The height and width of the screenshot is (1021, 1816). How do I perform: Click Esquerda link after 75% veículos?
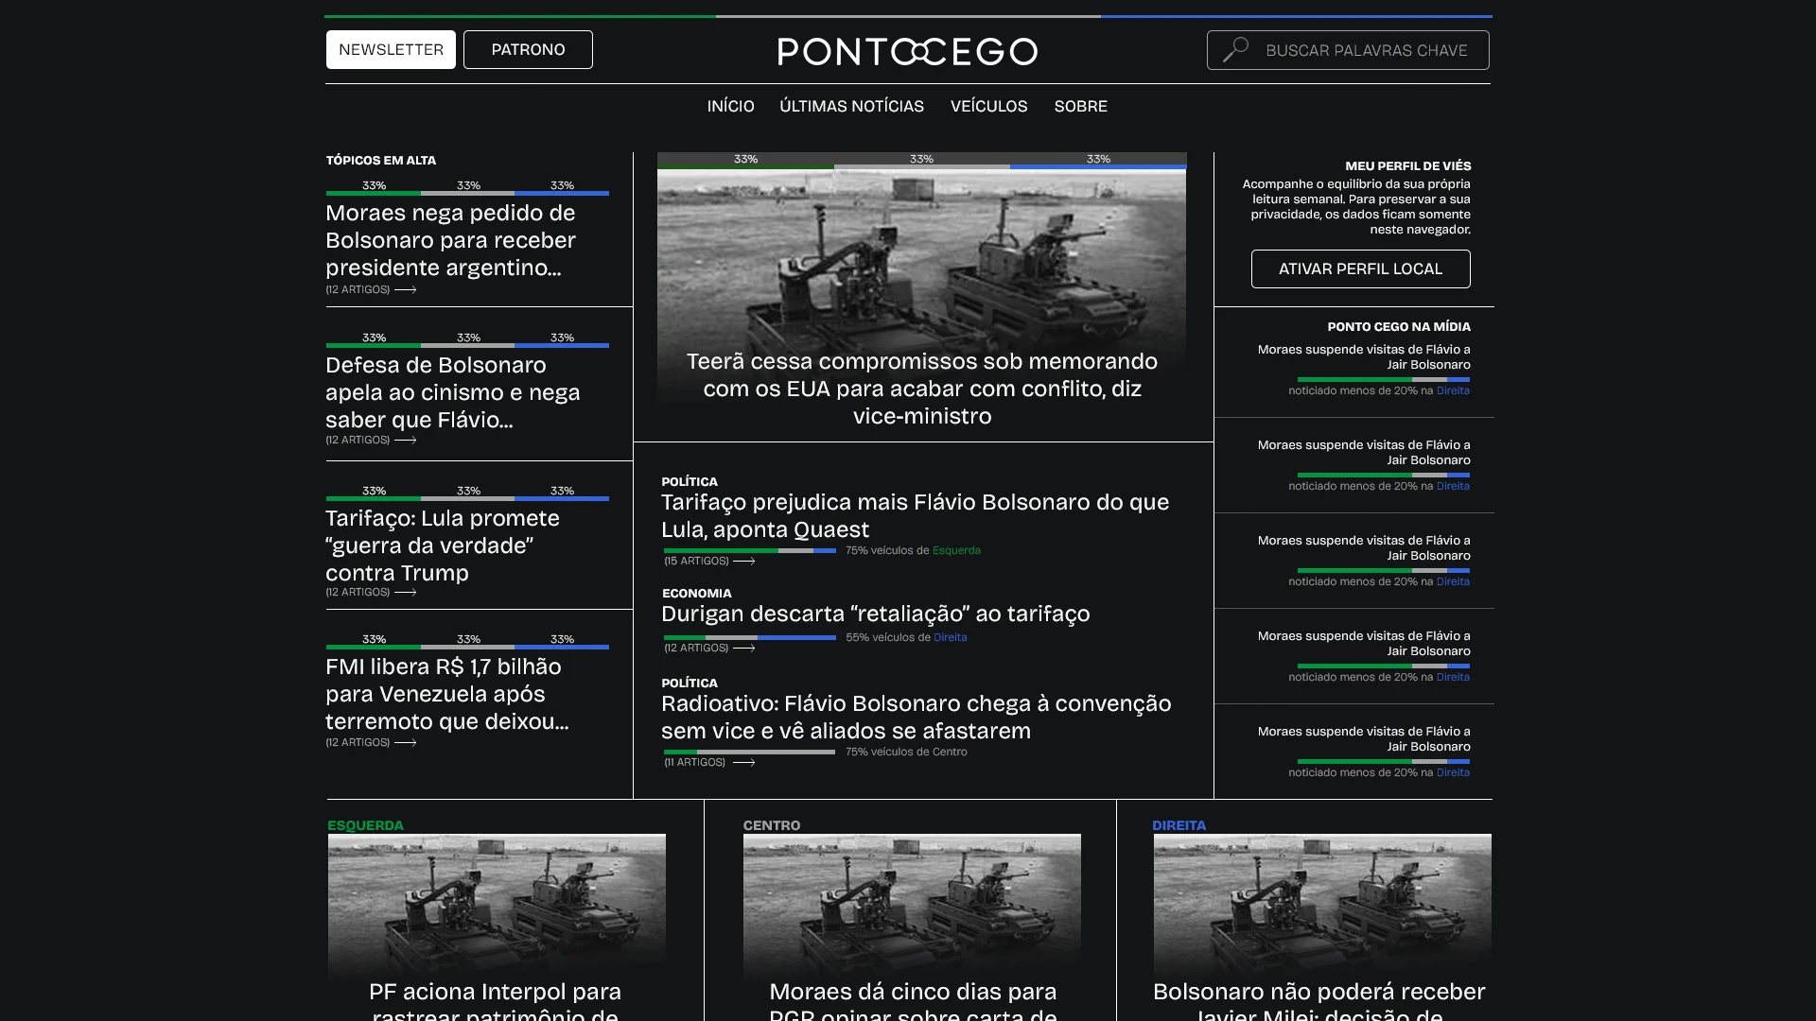point(956,551)
